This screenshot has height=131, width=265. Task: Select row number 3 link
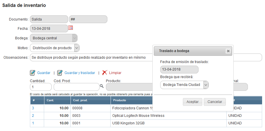[x=33, y=108]
